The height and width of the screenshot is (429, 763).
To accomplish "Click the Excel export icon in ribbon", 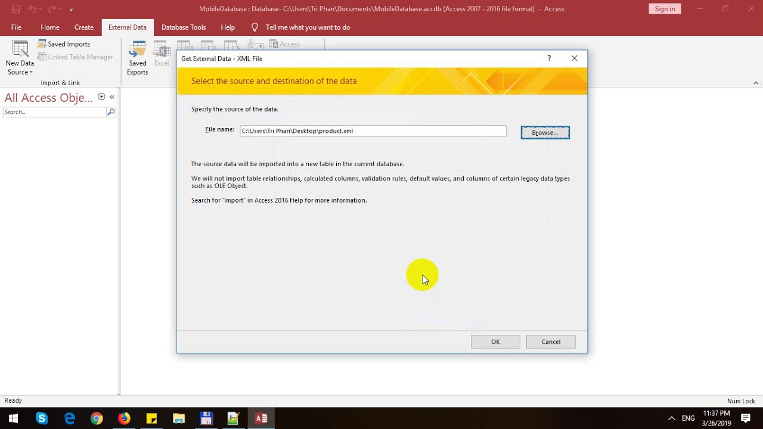I will click(x=162, y=54).
